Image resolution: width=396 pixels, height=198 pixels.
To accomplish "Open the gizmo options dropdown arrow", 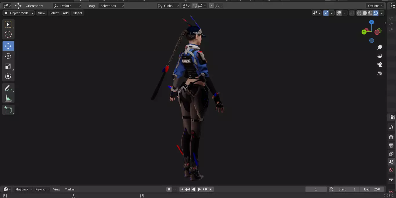I will click(331, 13).
